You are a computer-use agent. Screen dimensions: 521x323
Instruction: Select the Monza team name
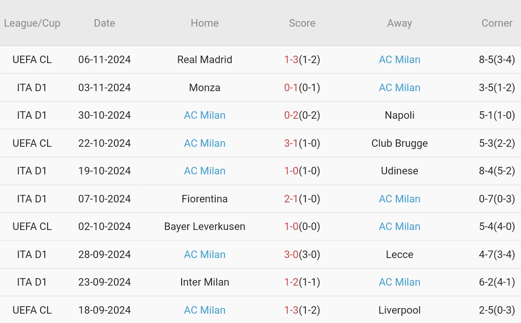pos(204,87)
